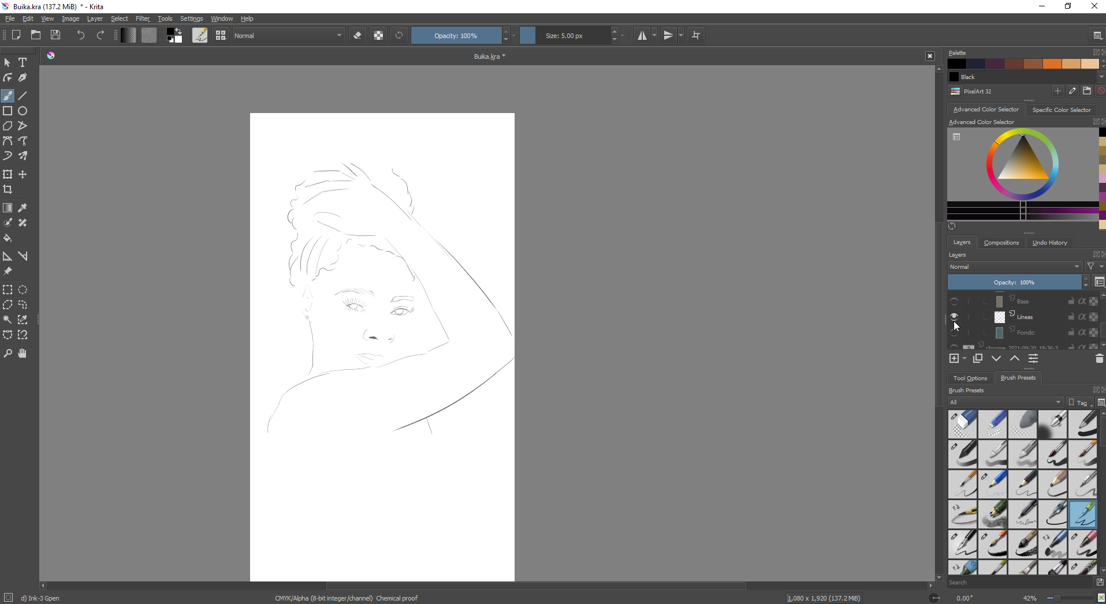Toggle Preserve Alpha in toolbar
This screenshot has width=1106, height=604.
coord(378,35)
